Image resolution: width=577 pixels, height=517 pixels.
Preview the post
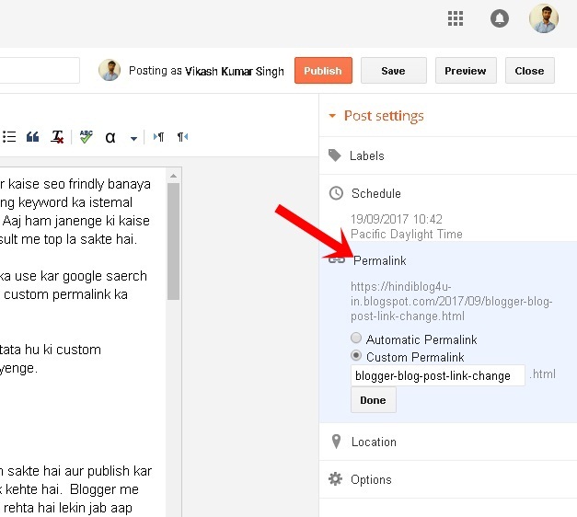[x=466, y=70]
